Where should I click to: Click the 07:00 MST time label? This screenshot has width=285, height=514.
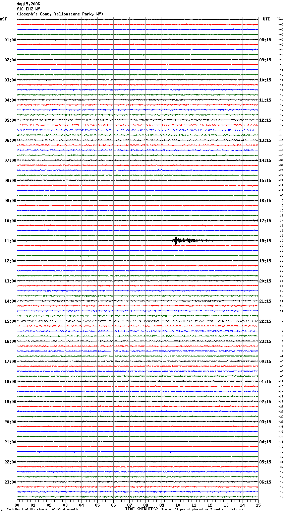tap(10, 160)
